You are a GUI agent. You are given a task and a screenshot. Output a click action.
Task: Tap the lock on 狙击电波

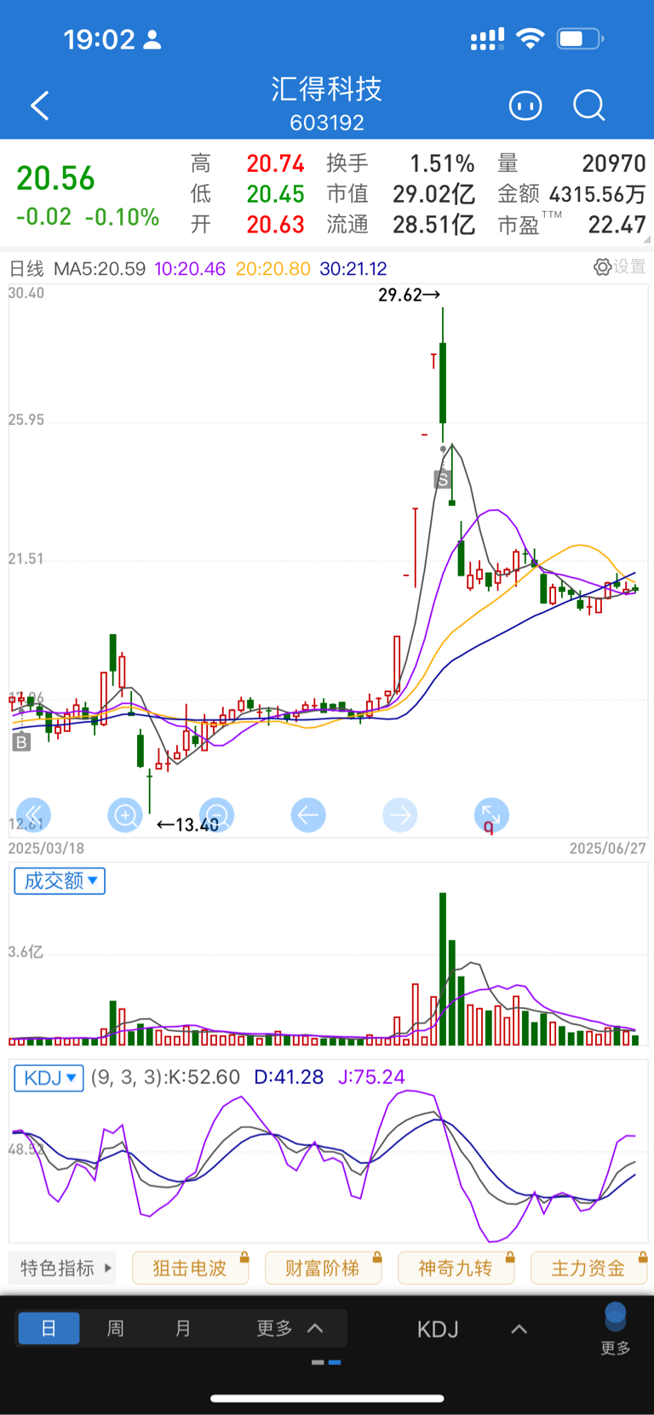click(x=244, y=1257)
